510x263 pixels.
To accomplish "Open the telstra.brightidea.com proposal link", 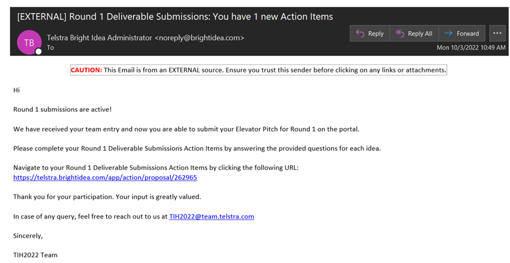I will 105,177.
